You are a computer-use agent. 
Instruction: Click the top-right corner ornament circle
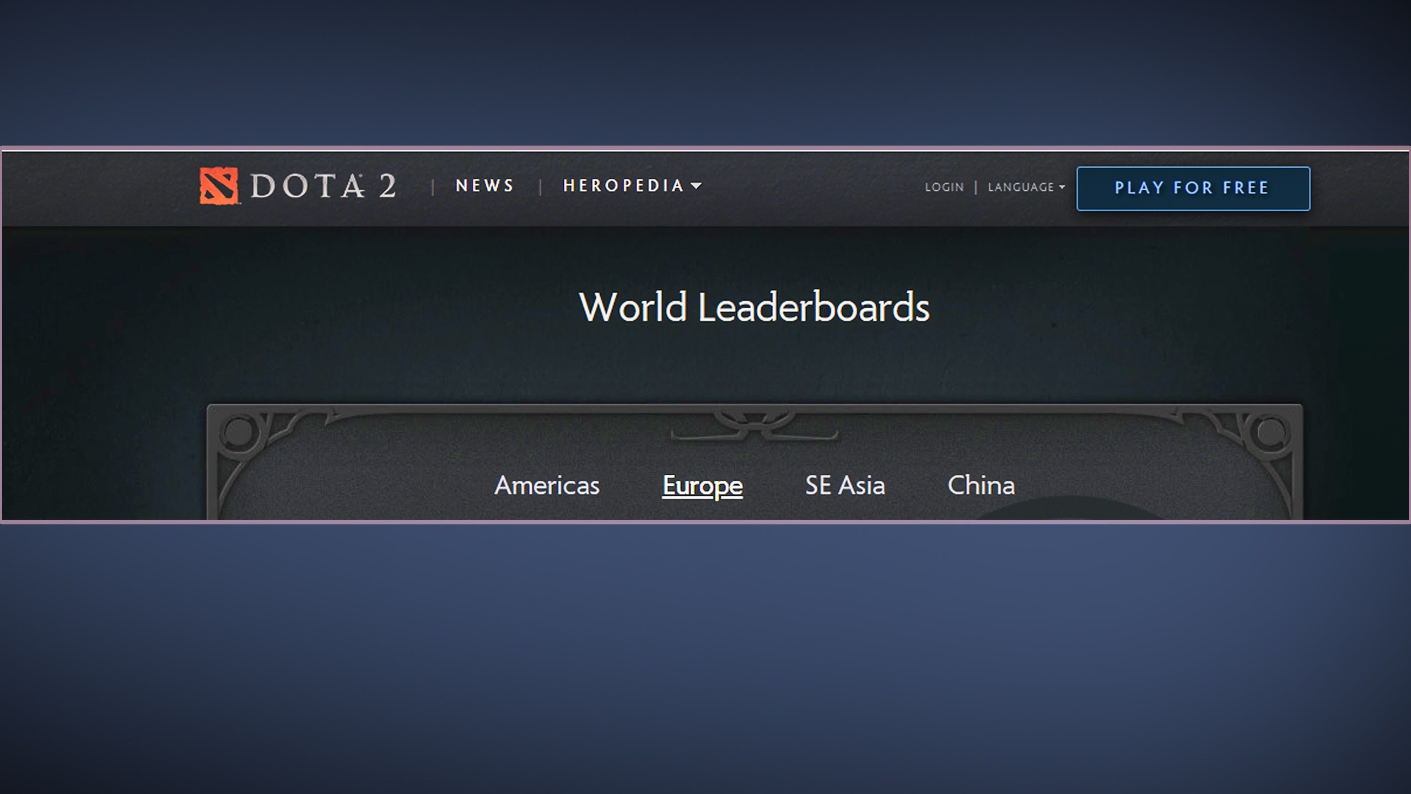[x=1271, y=431]
